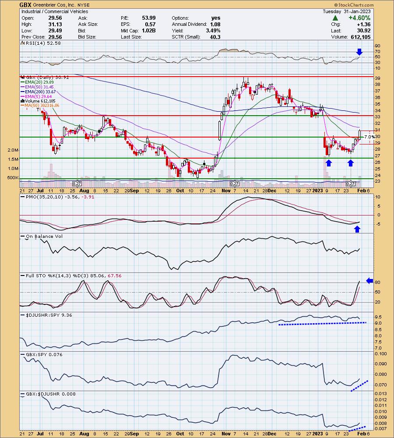
Task: Click the 0.27 dividend marker near July 25
Action: tap(77, 184)
